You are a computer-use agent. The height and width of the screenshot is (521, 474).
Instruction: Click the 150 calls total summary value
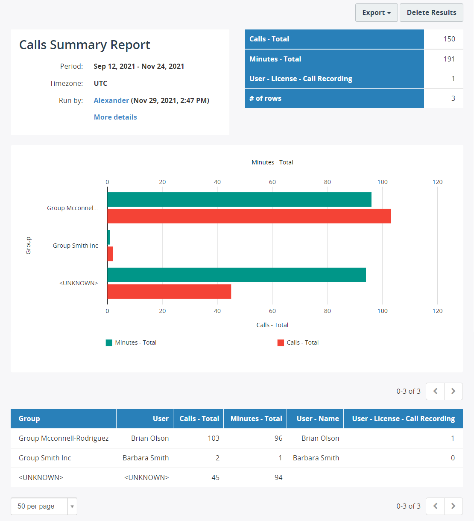click(x=449, y=39)
